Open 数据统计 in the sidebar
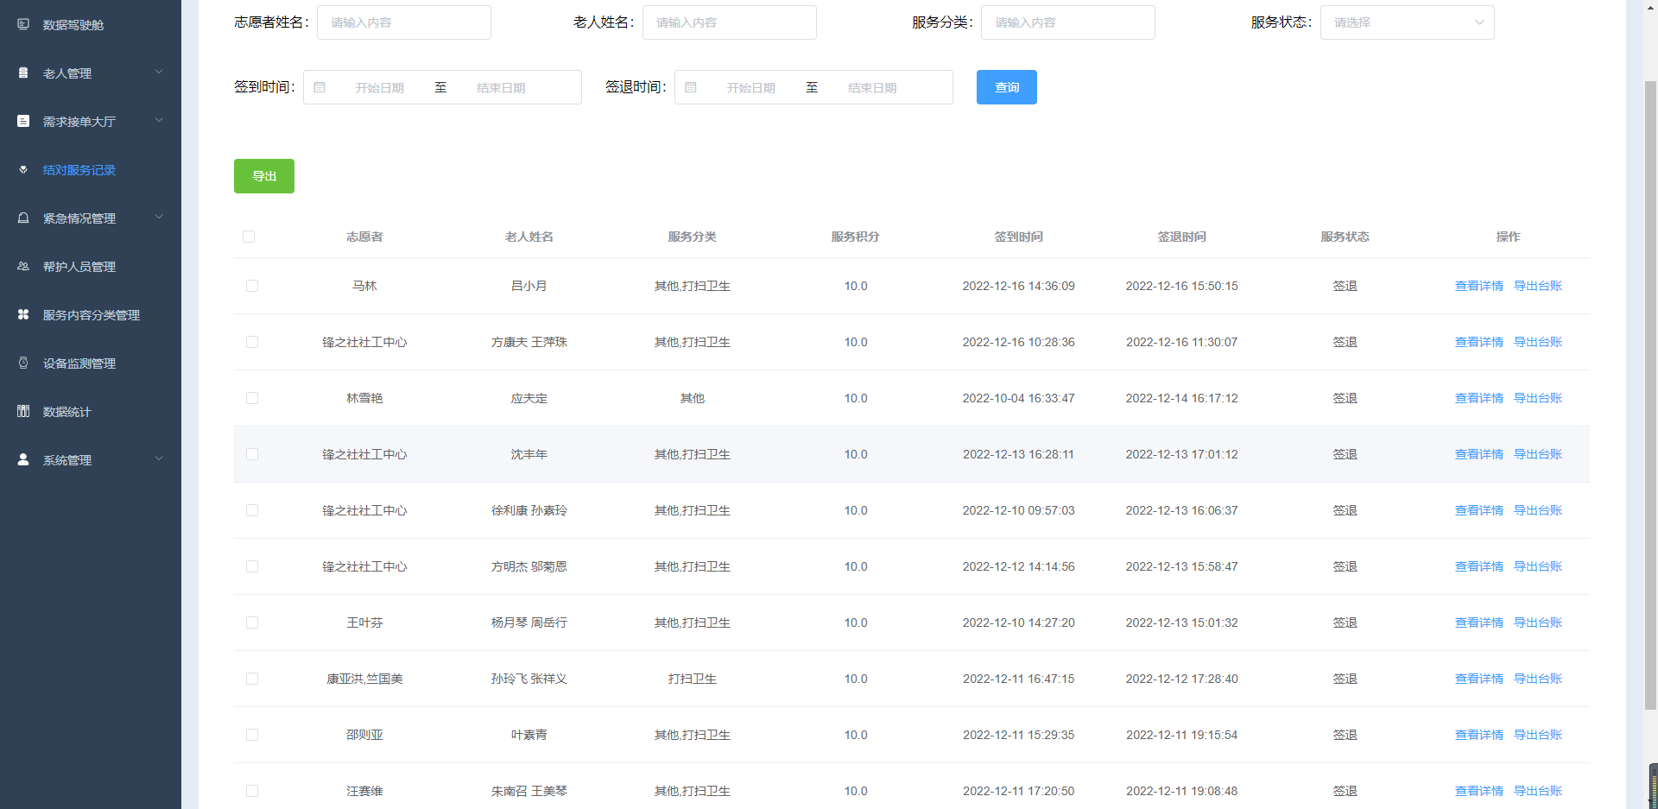This screenshot has height=809, width=1658. click(x=91, y=411)
